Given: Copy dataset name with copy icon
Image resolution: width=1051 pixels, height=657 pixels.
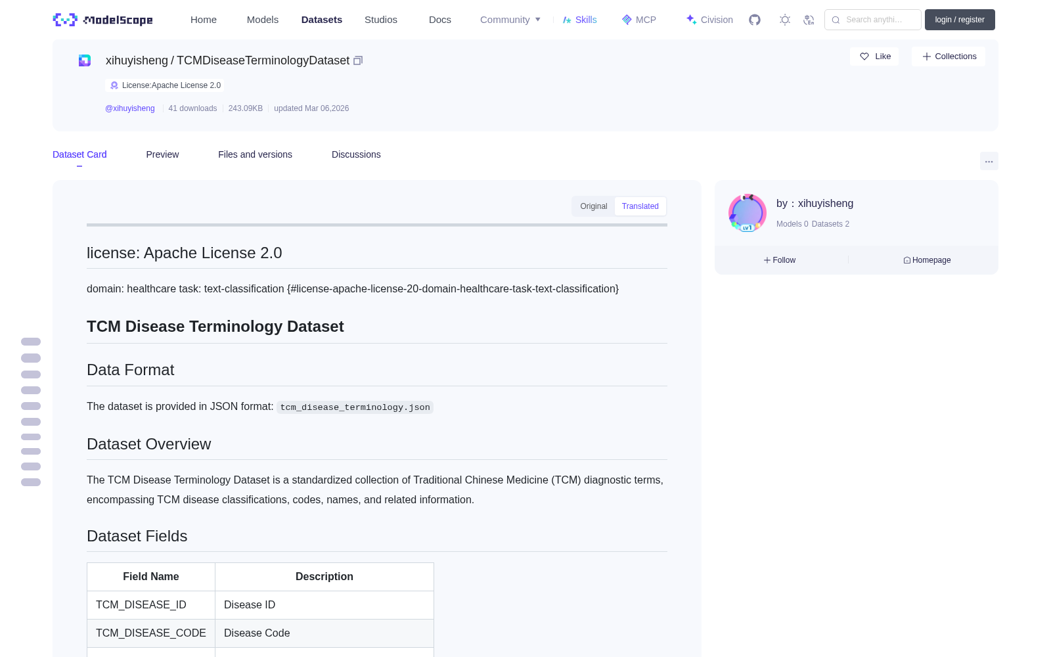Looking at the screenshot, I should (358, 60).
